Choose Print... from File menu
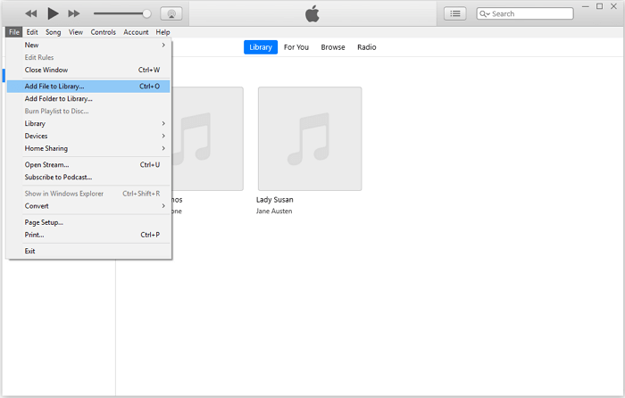This screenshot has width=625, height=398. click(88, 235)
